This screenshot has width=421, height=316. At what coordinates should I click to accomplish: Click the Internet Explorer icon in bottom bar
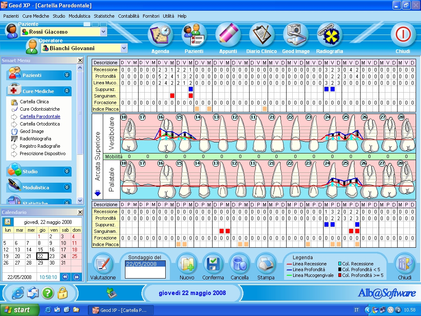click(x=18, y=293)
